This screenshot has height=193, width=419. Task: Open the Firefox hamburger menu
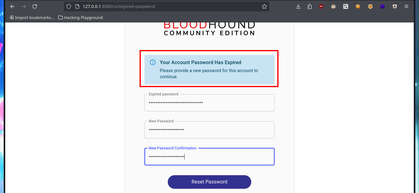click(406, 6)
